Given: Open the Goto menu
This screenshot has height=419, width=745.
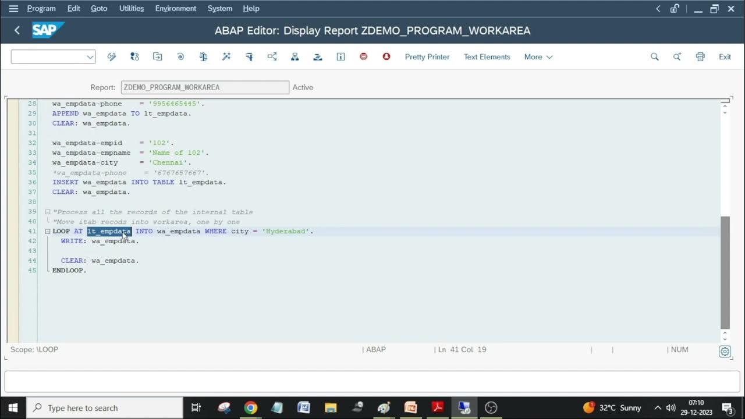Looking at the screenshot, I should point(99,9).
